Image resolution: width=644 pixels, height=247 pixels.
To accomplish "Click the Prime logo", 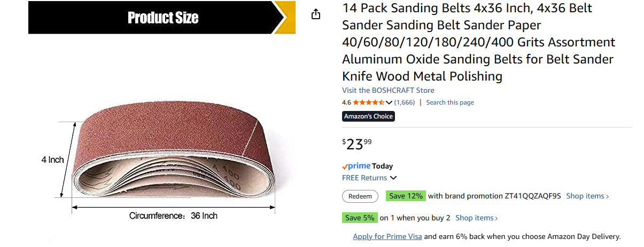I will tap(356, 166).
